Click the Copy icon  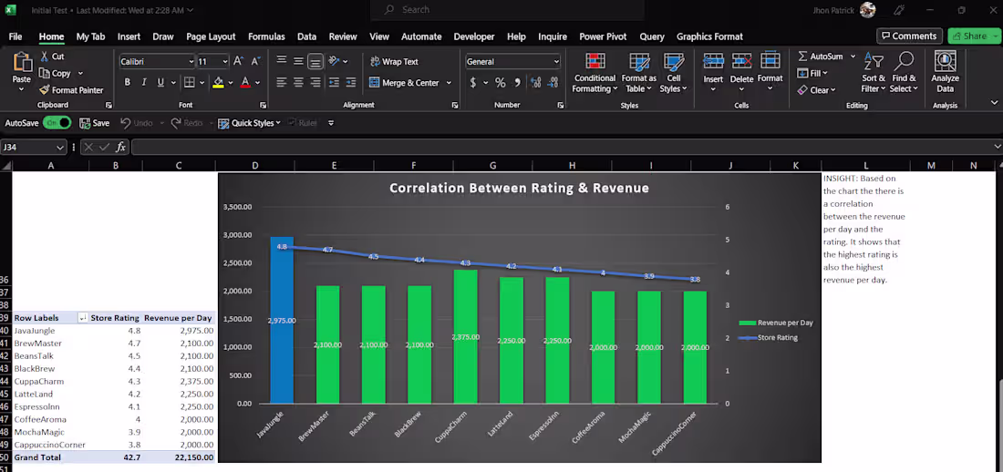tap(44, 74)
